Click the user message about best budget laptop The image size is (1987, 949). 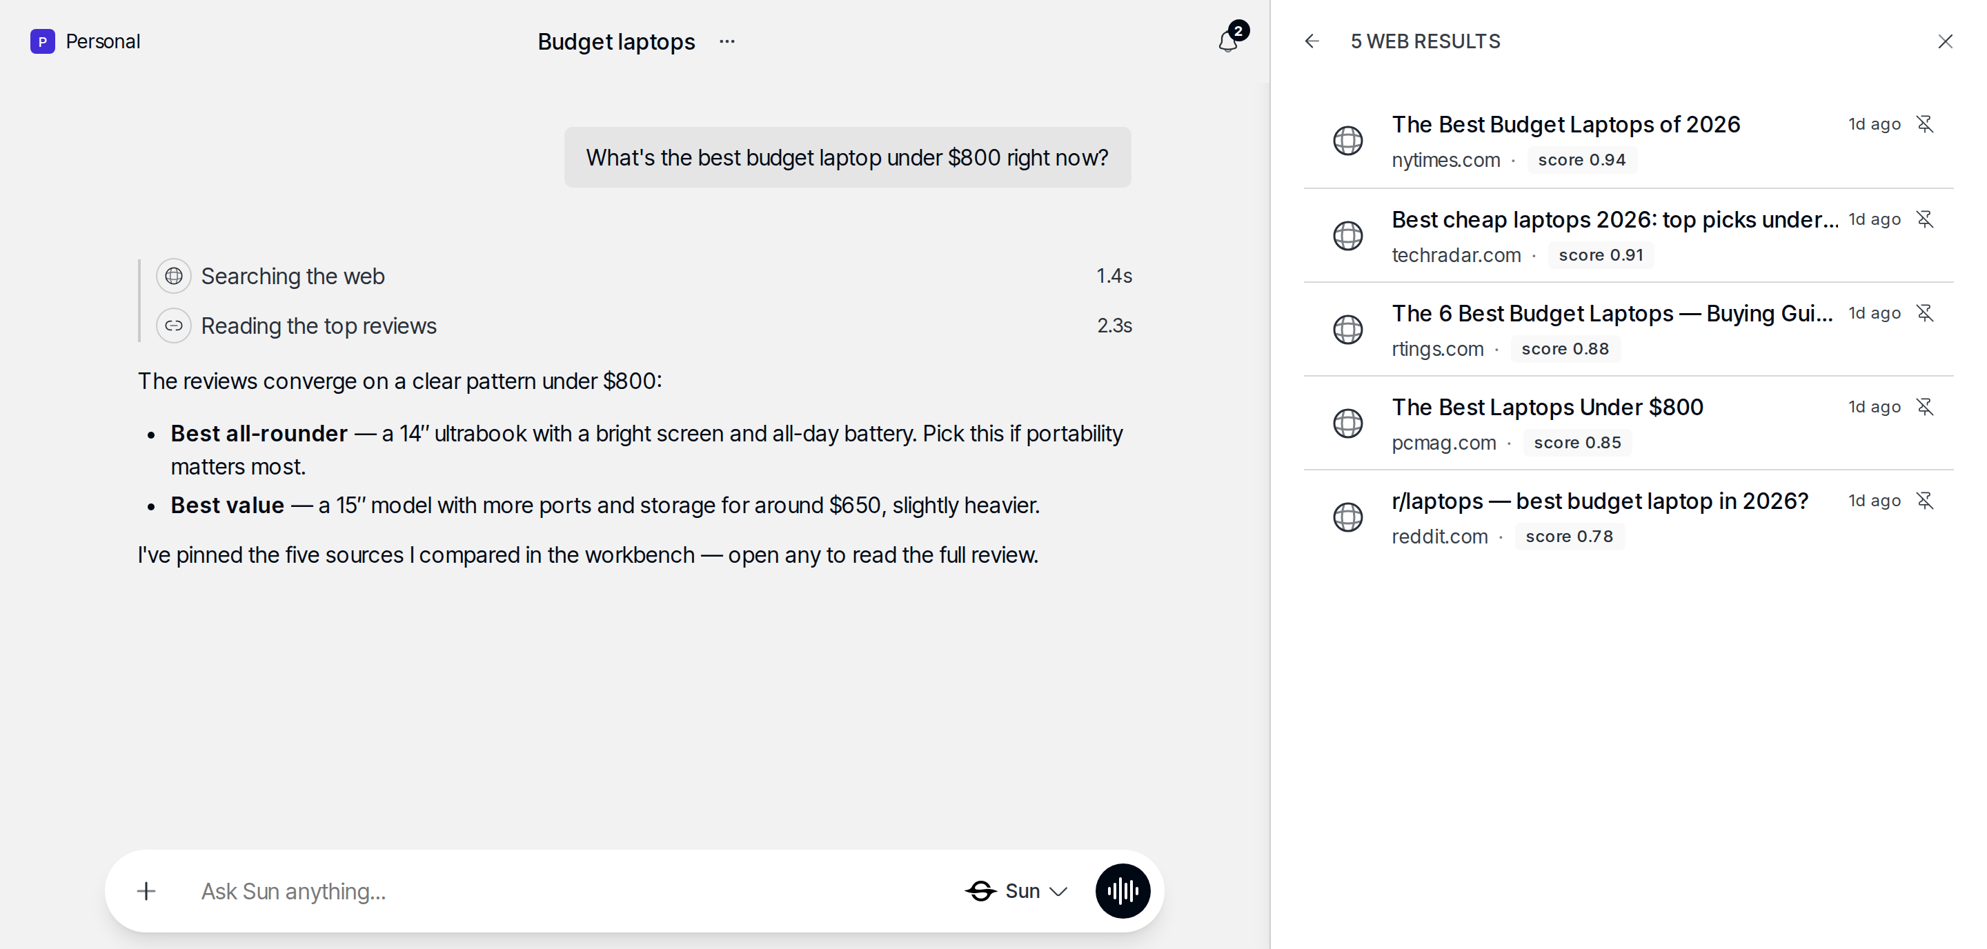click(847, 157)
